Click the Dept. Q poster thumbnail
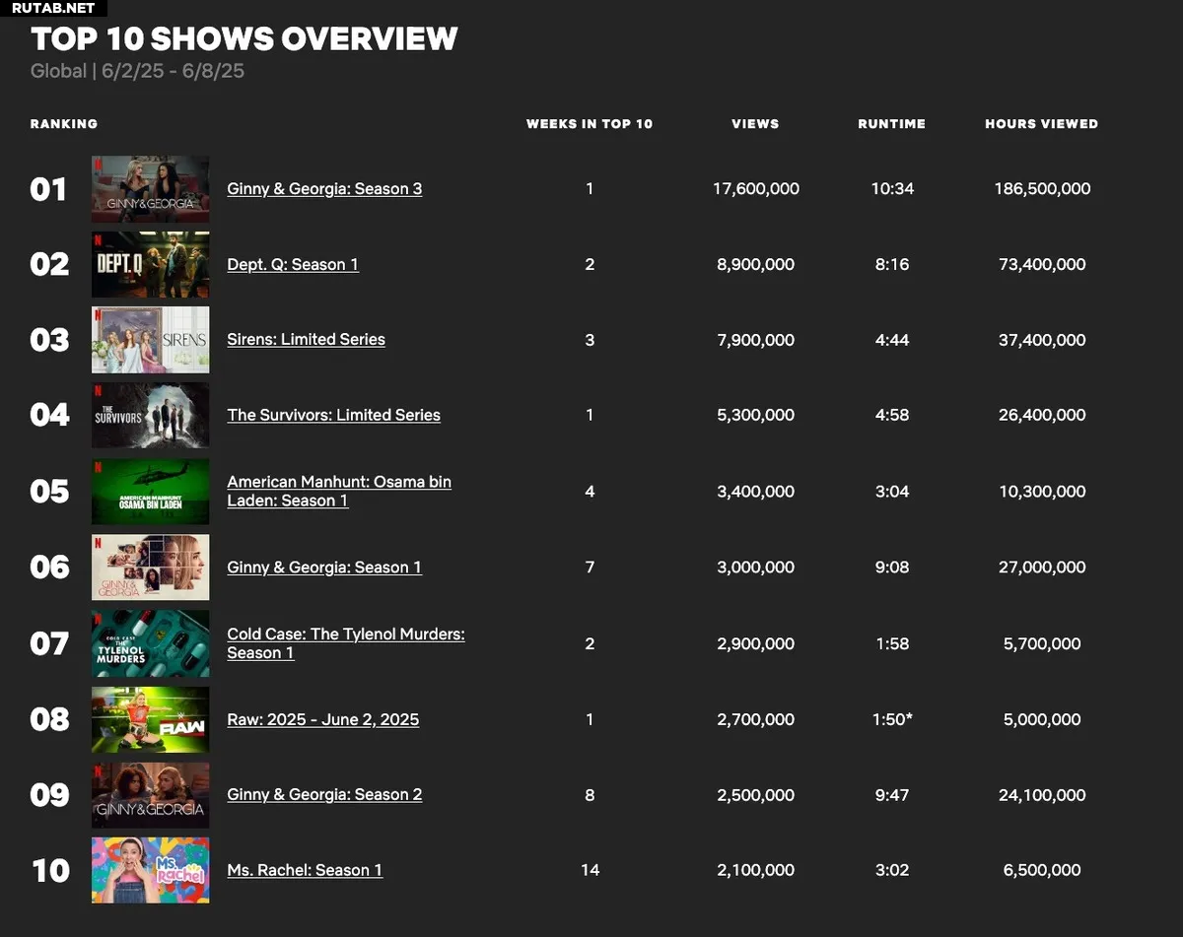Image resolution: width=1183 pixels, height=937 pixels. [x=150, y=264]
